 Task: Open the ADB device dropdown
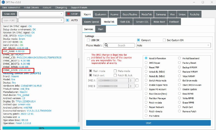click(41, 14)
